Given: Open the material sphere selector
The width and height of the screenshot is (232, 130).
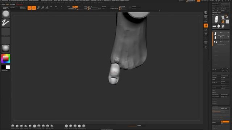Looking at the screenshot, I should coord(6,49).
